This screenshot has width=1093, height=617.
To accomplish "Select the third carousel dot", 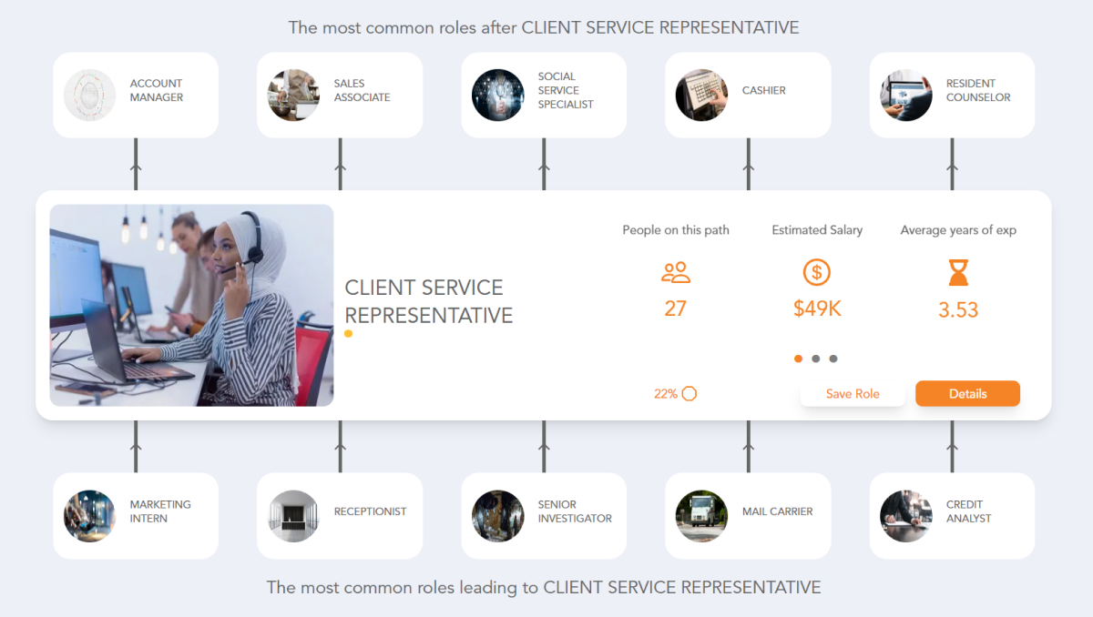I will [833, 359].
